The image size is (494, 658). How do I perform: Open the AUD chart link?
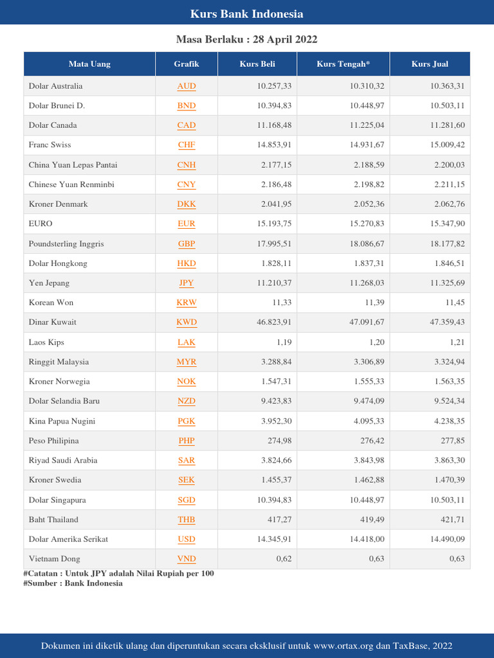(187, 86)
